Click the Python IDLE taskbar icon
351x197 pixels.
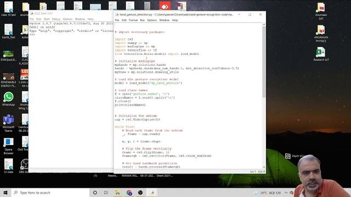click(x=152, y=193)
